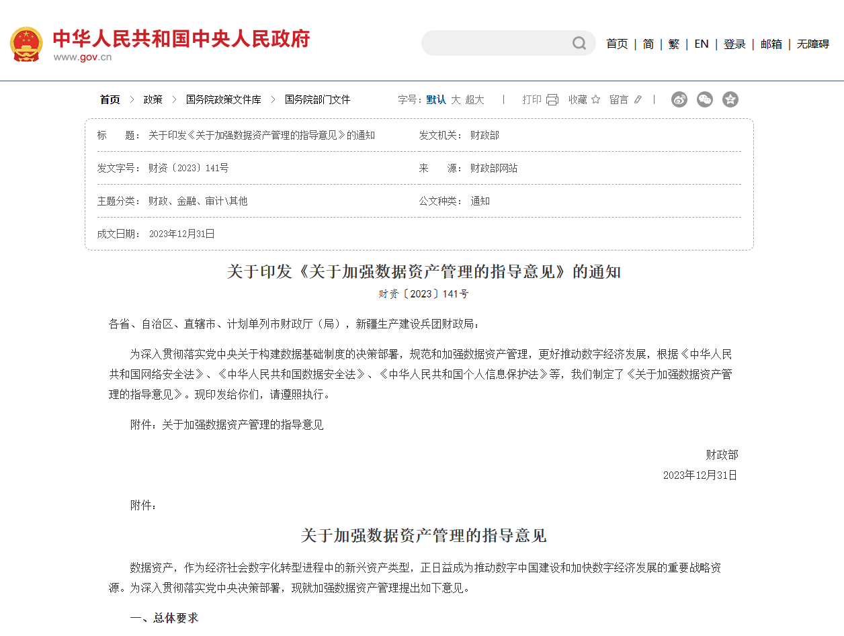Open the 登录 login page
Screen dimensions: 844x636
point(734,43)
